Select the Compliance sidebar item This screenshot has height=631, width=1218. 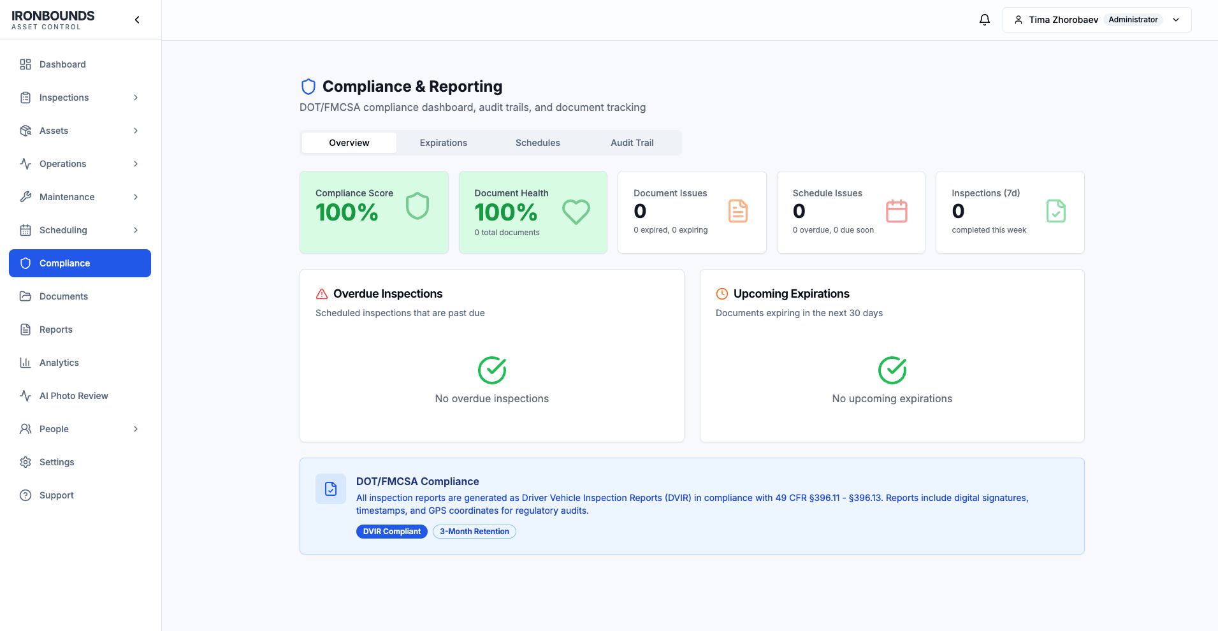click(80, 263)
